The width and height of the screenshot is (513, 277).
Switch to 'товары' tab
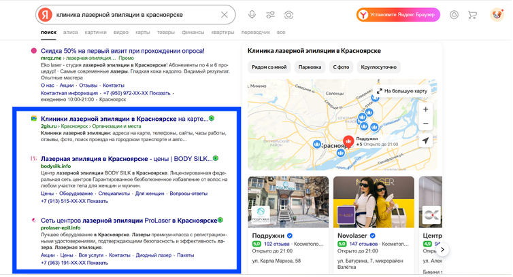pyautogui.click(x=166, y=33)
